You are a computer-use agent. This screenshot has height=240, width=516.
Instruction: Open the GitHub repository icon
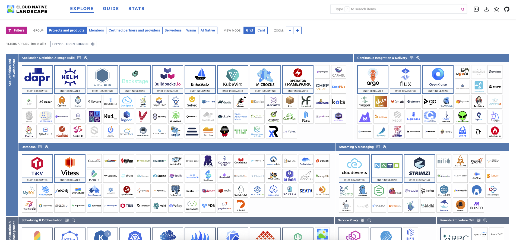(507, 9)
